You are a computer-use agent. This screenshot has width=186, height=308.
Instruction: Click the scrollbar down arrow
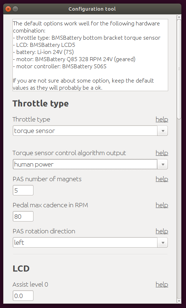[x=179, y=301]
